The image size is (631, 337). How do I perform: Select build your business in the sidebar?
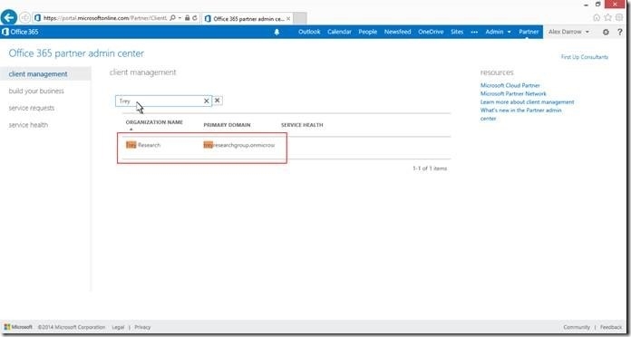click(x=36, y=91)
